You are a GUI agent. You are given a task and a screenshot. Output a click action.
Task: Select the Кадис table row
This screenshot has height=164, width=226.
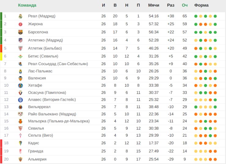pos(113,143)
